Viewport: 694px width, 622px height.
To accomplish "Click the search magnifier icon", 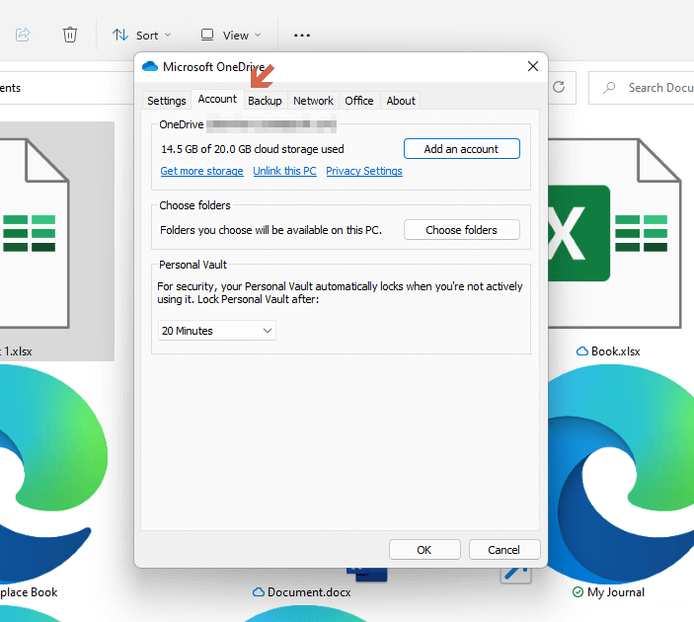I will [609, 88].
